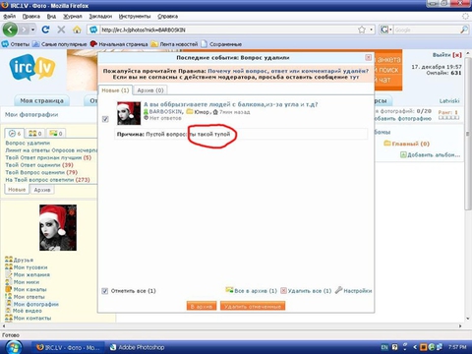Viewport: 472px width, 354px height.
Task: Open the Самые популярные bookmark
Action: tap(60, 44)
